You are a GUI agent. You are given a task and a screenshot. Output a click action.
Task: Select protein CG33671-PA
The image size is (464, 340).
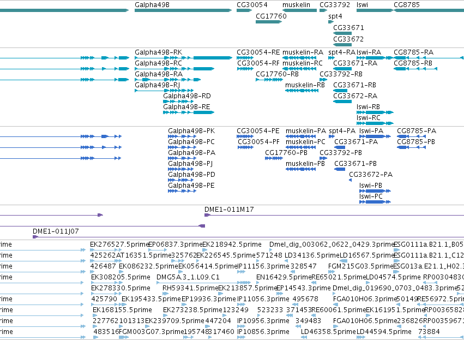pos(340,147)
